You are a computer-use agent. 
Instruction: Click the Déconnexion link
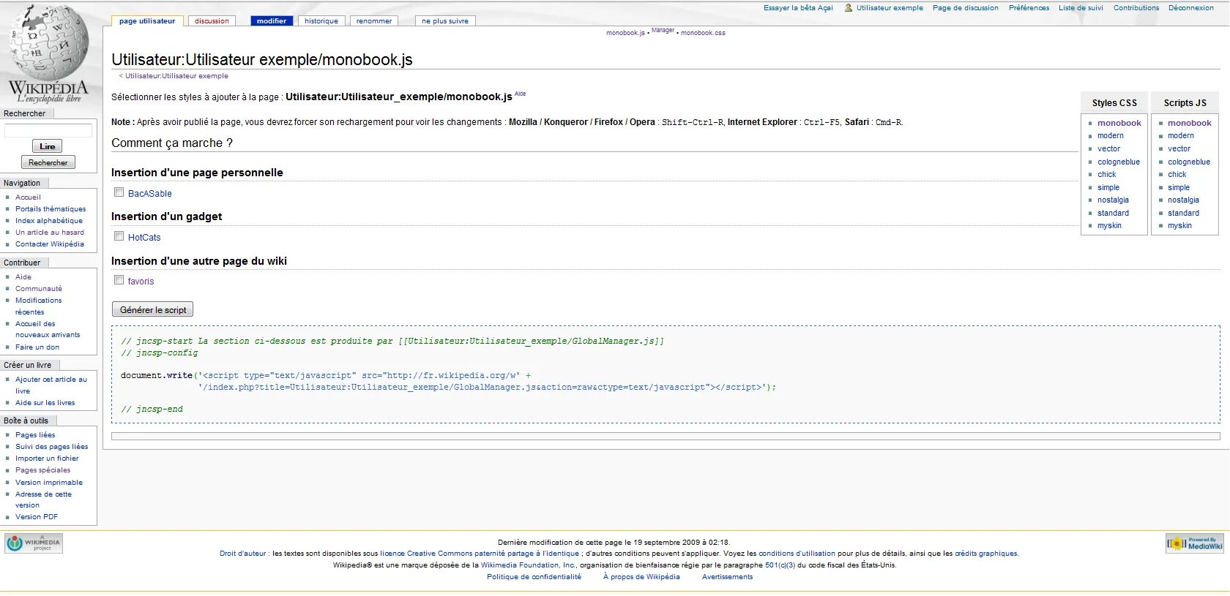tap(1191, 8)
